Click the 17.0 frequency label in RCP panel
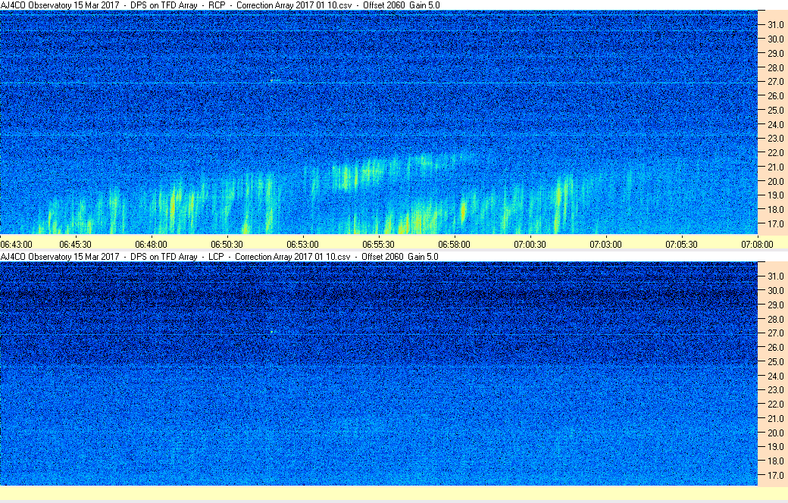 pyautogui.click(x=775, y=223)
